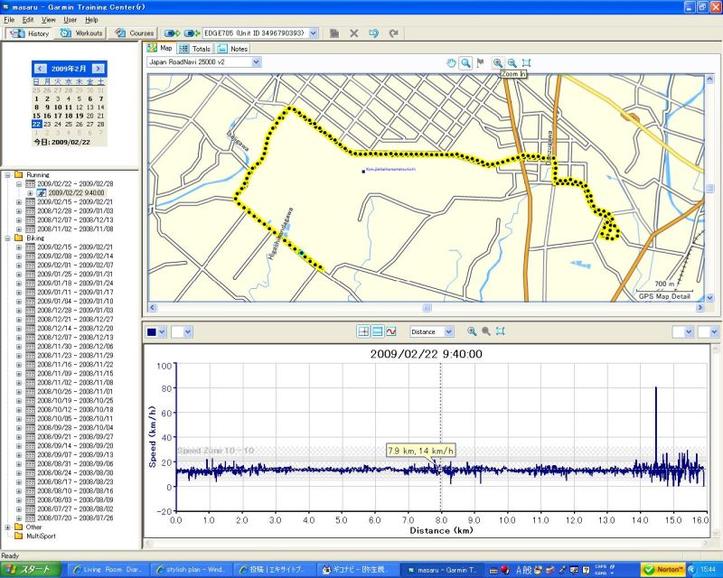Click the Norton tray icon
Image resolution: width=723 pixels, height=578 pixels.
tap(663, 570)
